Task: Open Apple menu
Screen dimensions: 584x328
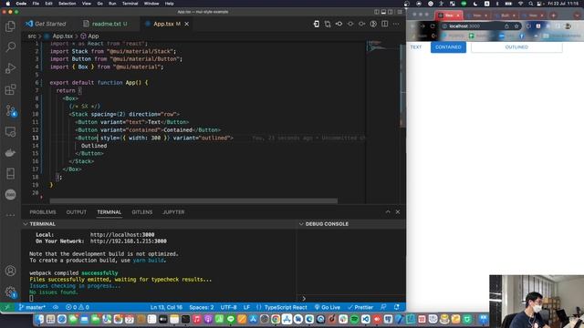Action: (x=8, y=4)
